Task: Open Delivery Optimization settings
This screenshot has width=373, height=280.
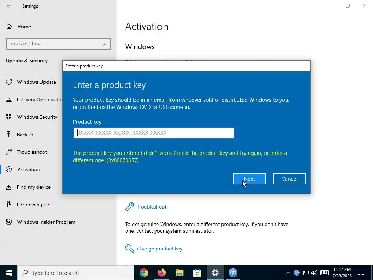Action: (x=39, y=100)
